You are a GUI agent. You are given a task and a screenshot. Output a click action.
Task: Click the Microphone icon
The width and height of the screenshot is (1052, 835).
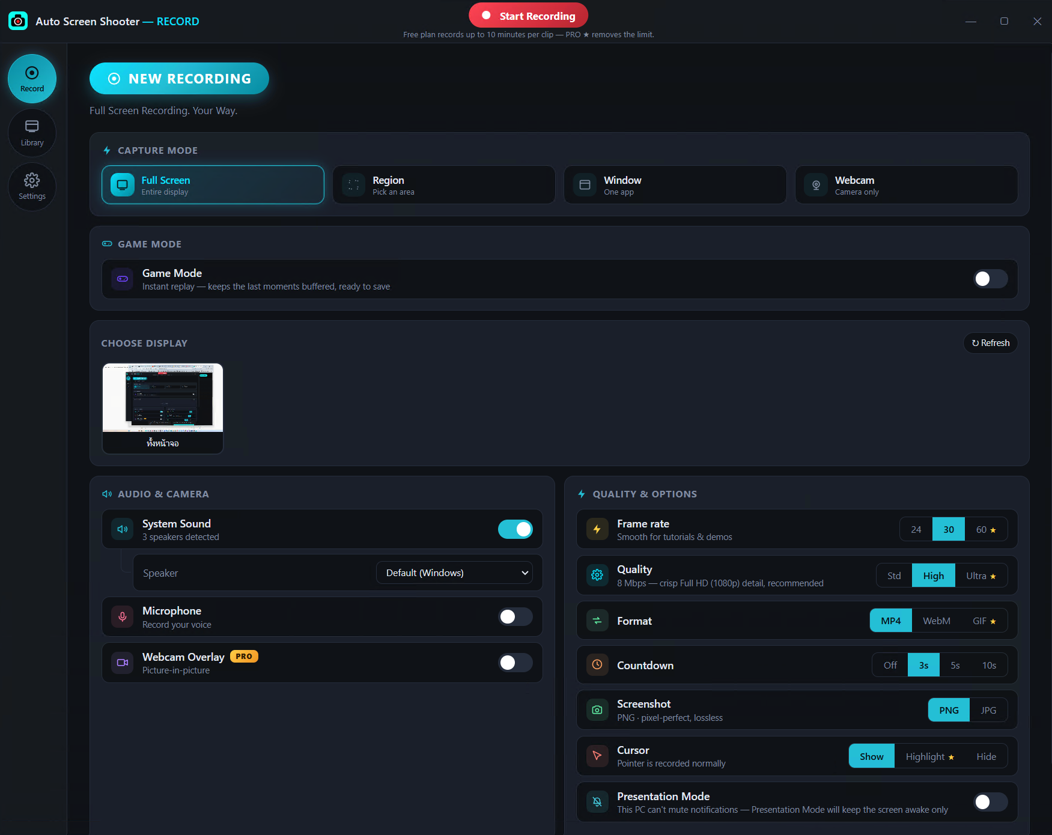(123, 617)
